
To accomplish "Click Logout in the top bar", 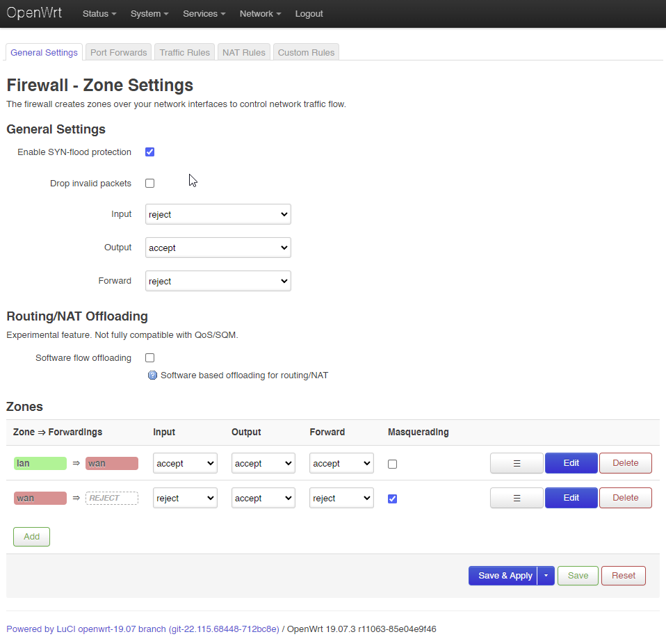I will [309, 14].
